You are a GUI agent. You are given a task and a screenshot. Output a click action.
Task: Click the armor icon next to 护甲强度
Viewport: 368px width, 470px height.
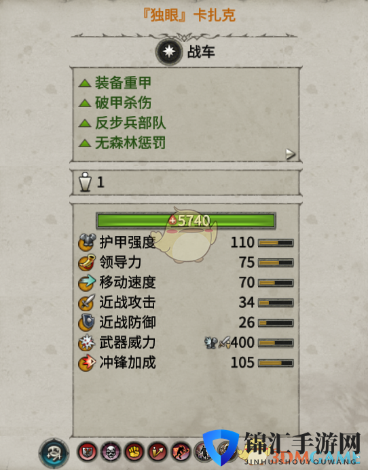pyautogui.click(x=87, y=242)
